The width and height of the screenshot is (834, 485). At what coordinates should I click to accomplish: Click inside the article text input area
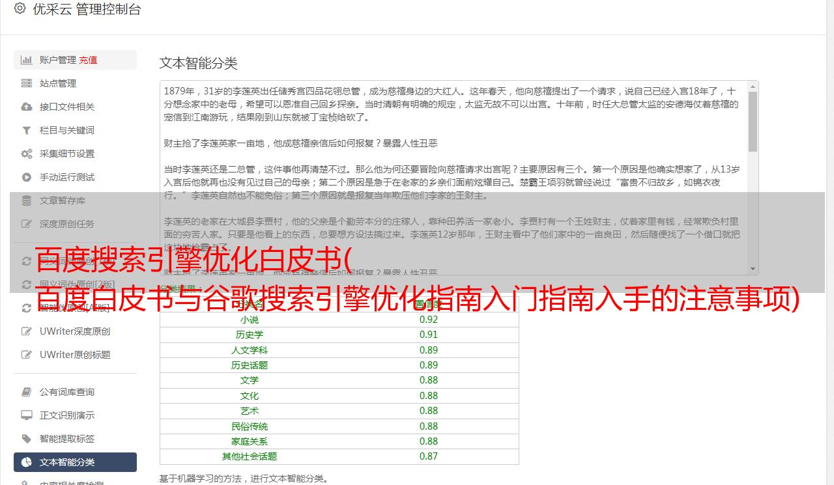[453, 178]
